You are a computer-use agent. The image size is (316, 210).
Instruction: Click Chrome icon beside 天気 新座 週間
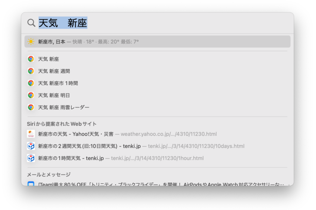pyautogui.click(x=31, y=71)
